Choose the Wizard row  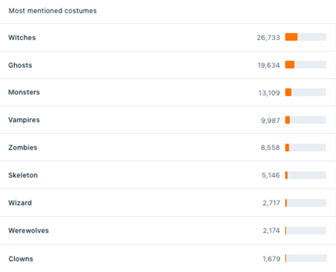(168, 203)
